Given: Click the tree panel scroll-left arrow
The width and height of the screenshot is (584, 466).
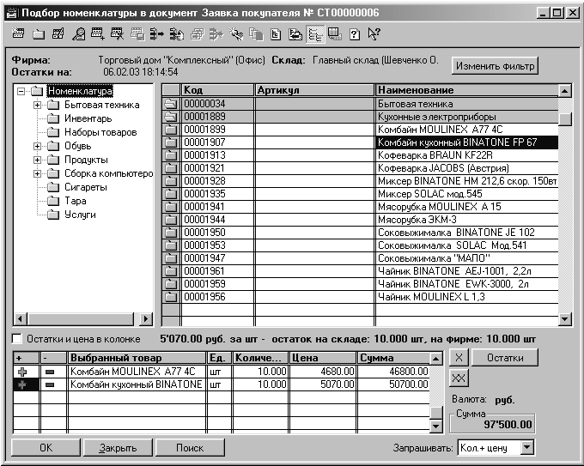Looking at the screenshot, I should [20, 319].
